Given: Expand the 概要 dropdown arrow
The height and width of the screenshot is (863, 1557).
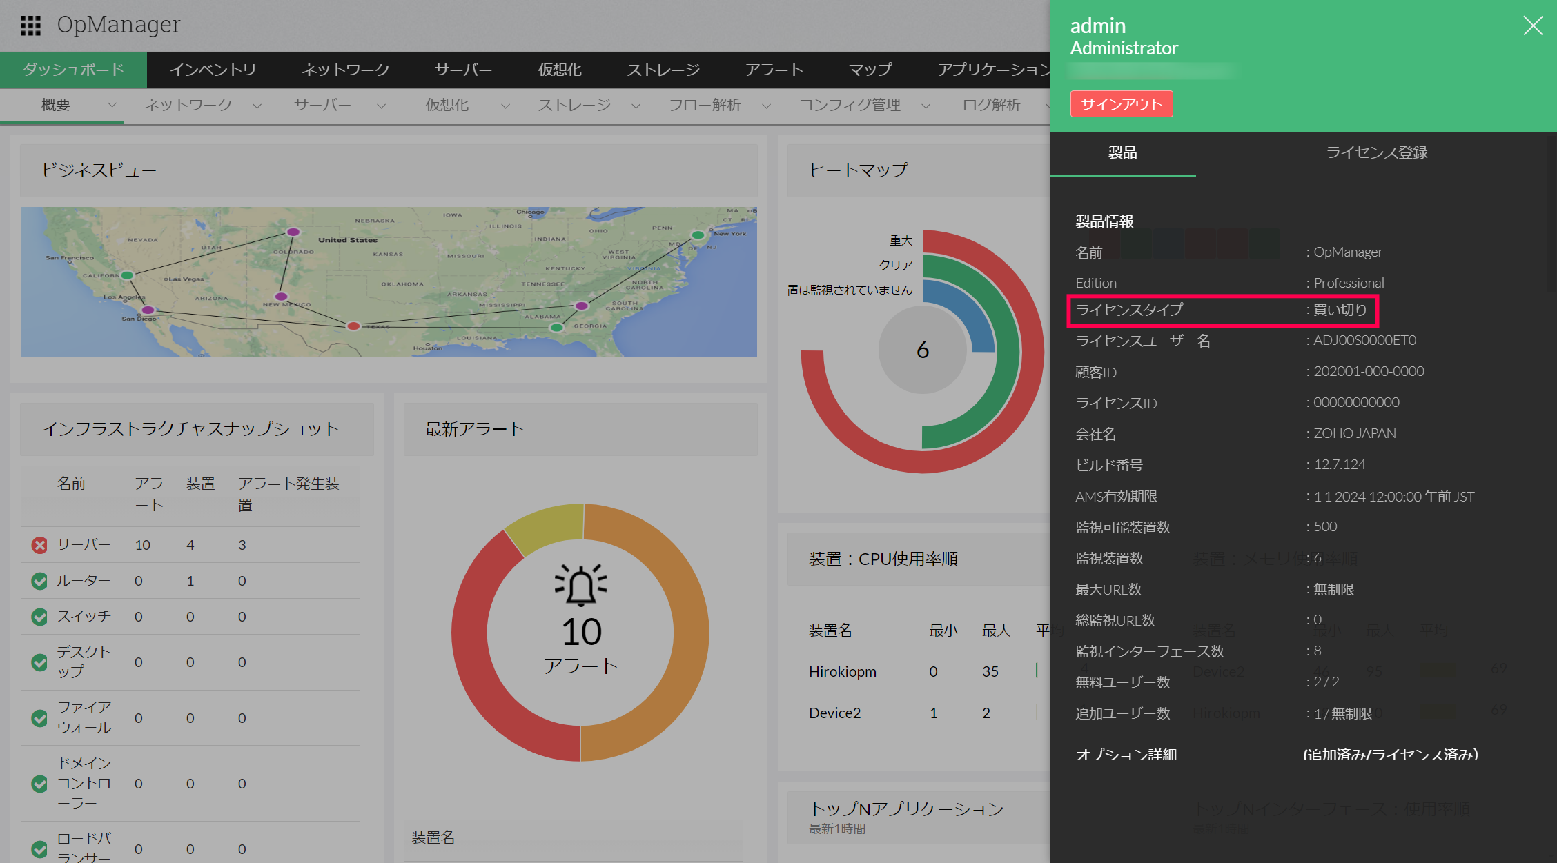Looking at the screenshot, I should coord(112,106).
